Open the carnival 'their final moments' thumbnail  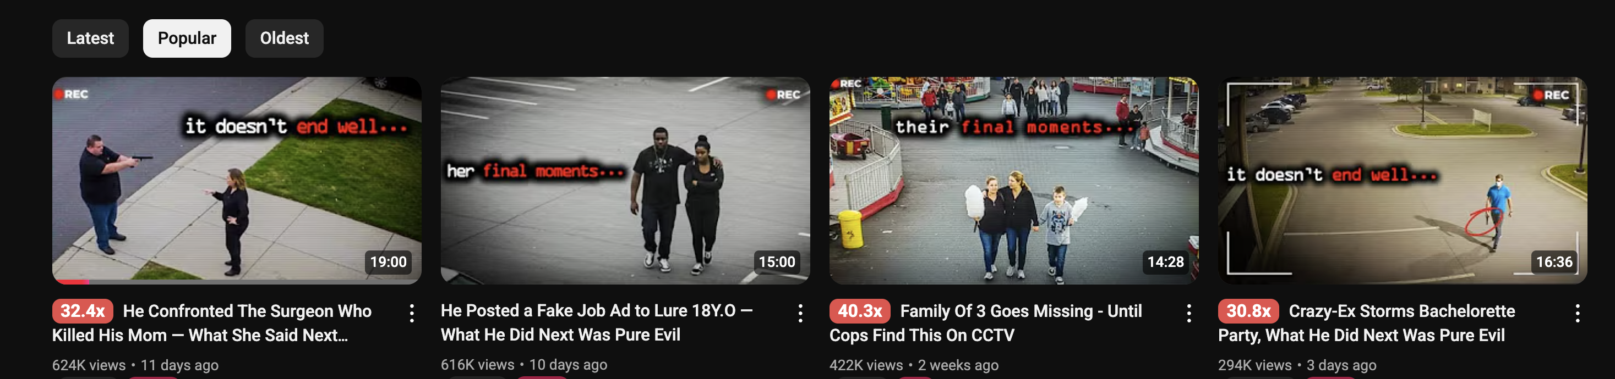click(x=1014, y=180)
